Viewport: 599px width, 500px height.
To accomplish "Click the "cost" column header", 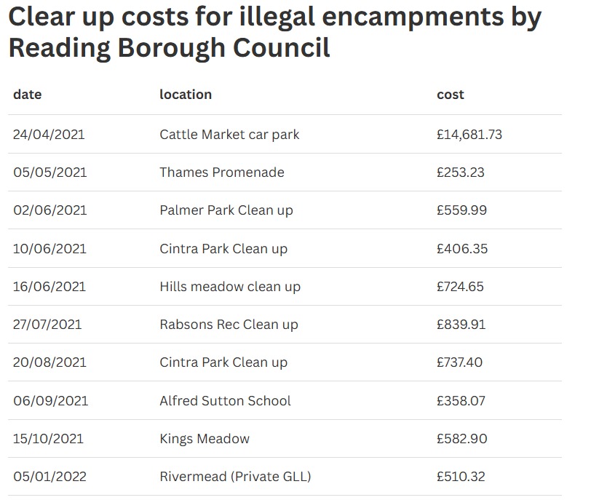I will (450, 95).
